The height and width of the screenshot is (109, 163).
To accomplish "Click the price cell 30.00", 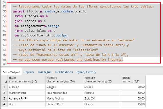I will coord(133,93).
